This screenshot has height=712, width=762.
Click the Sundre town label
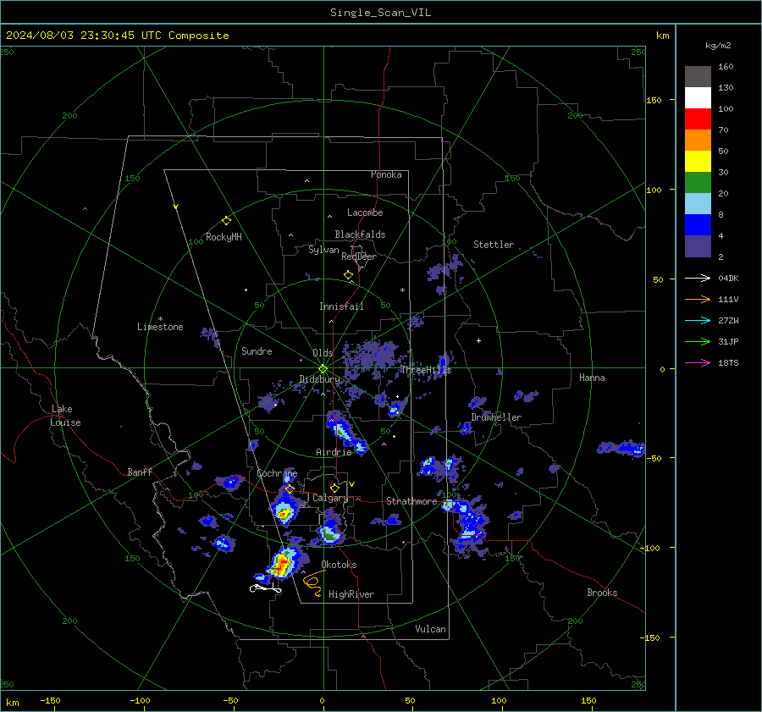tap(257, 350)
